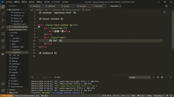The image size is (174, 97).
Task: Click the split editor icon
Action: pos(166,6)
